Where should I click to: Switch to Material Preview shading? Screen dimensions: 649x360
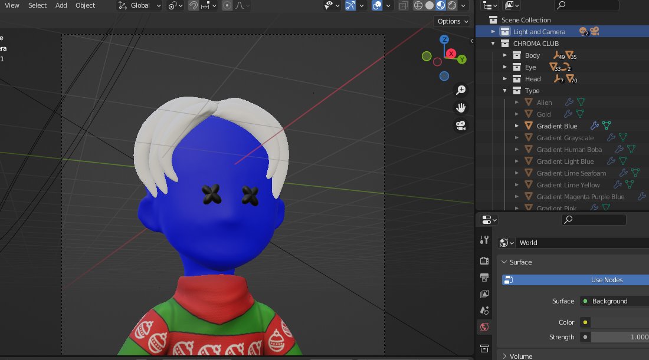441,5
